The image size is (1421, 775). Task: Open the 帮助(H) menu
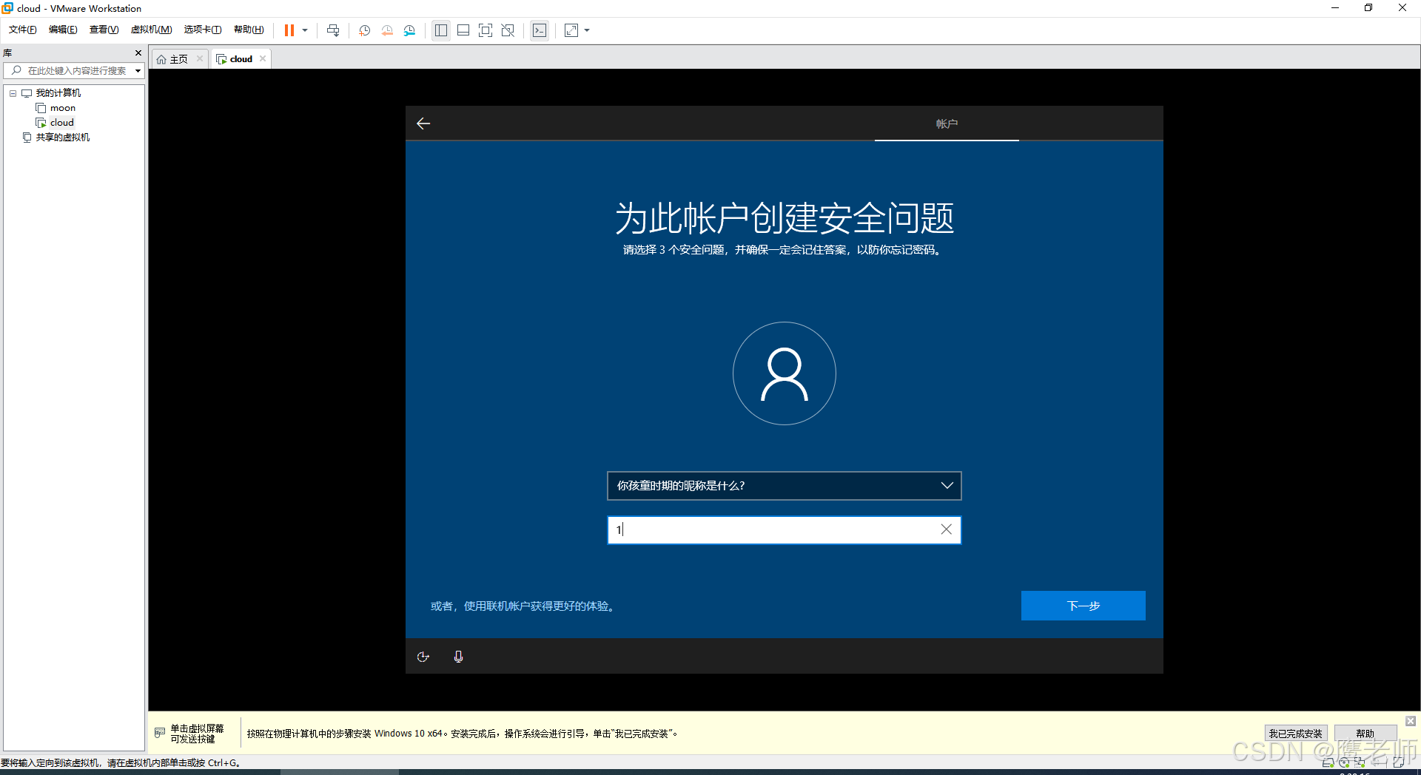[x=249, y=30]
